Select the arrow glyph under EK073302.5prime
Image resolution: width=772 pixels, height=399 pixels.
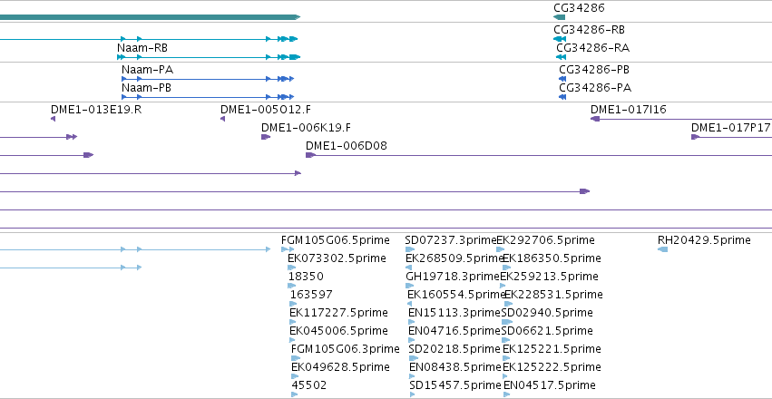[x=291, y=268]
